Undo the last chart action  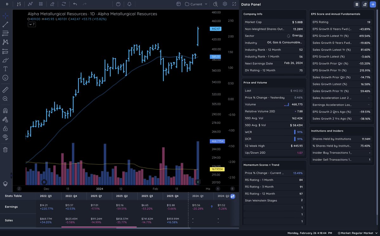[x=75, y=4]
